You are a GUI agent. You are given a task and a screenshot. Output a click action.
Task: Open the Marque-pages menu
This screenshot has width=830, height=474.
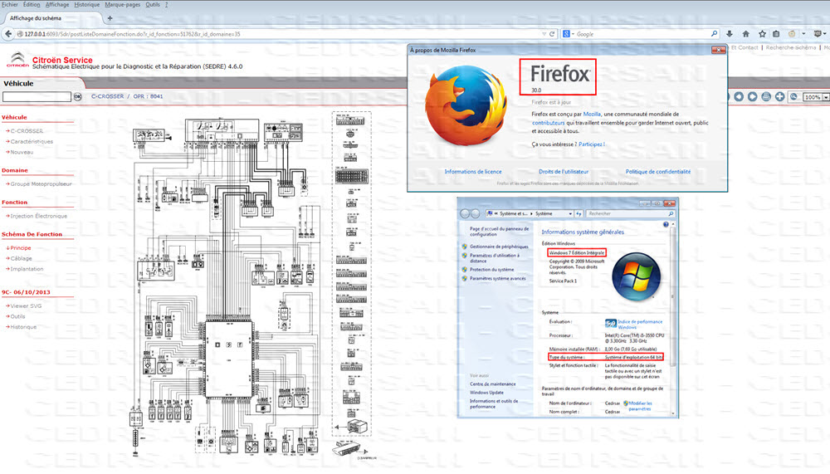click(122, 4)
